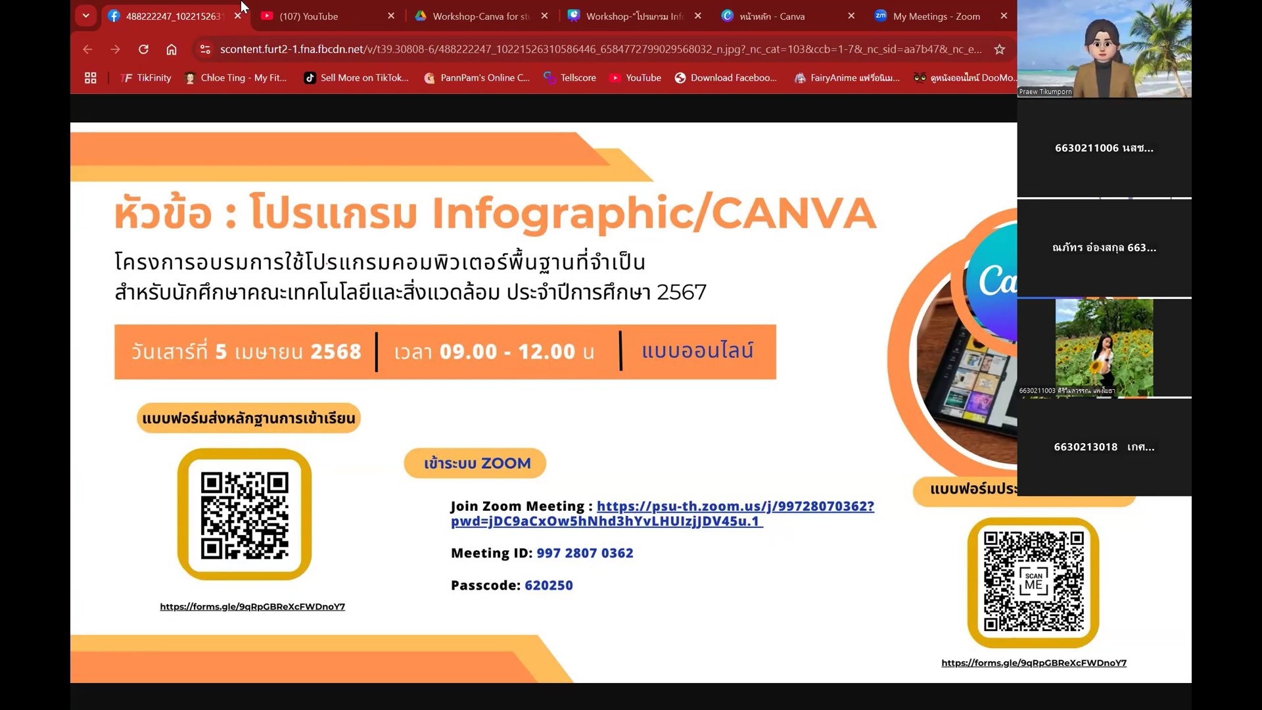The height and width of the screenshot is (710, 1262).
Task: Switch to the Facebook image tab 488222247
Action: pyautogui.click(x=174, y=16)
